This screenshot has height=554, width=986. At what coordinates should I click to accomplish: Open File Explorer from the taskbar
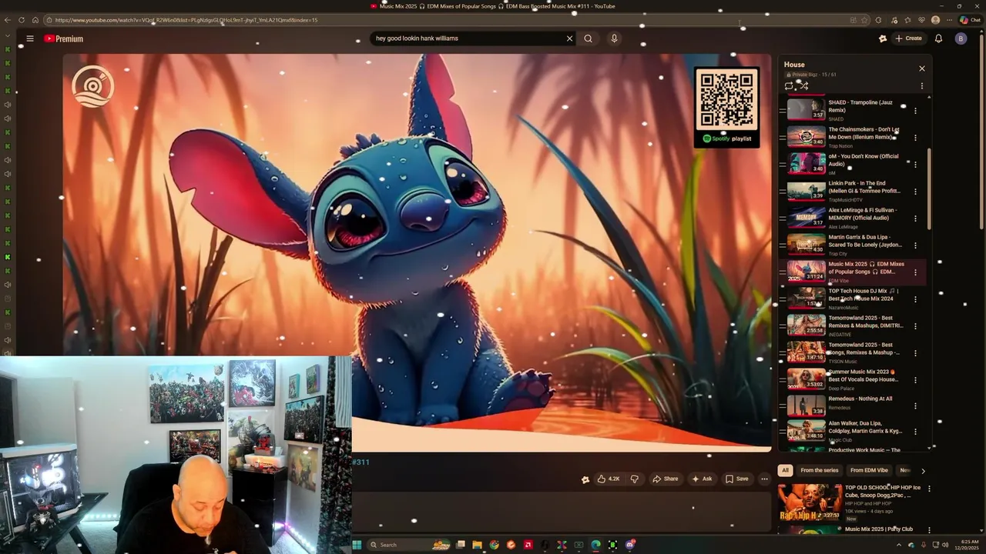(x=477, y=545)
